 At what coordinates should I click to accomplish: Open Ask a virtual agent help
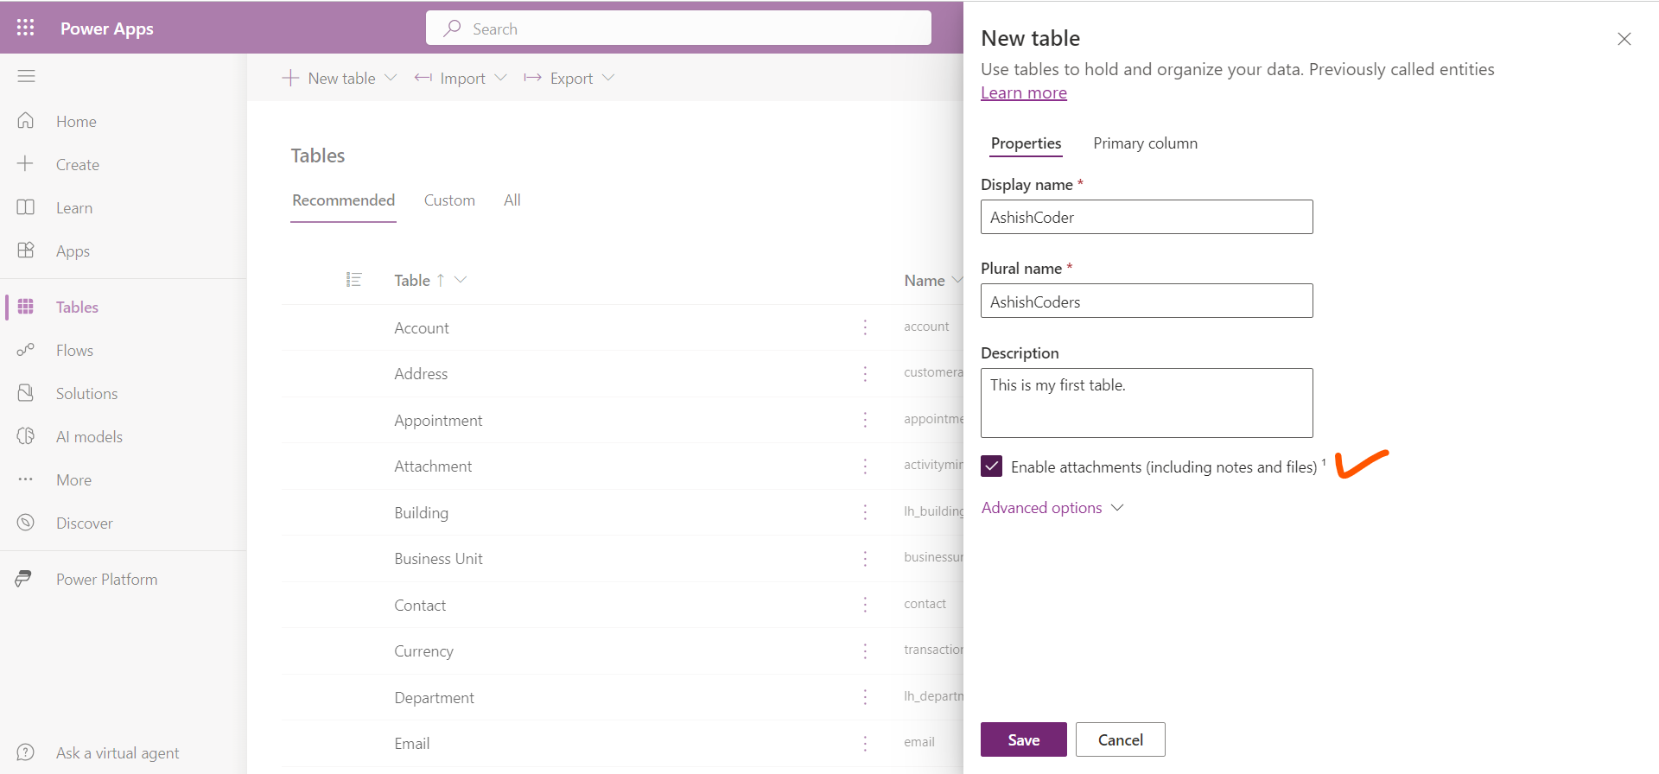point(118,753)
